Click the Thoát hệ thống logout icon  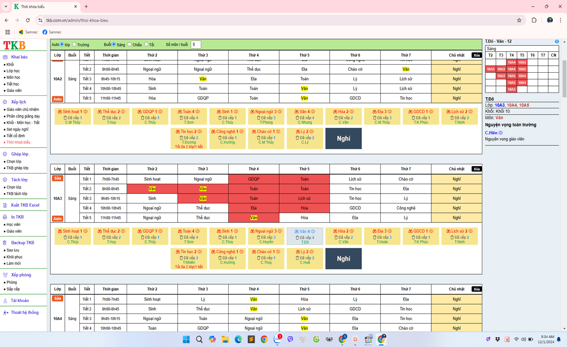coord(6,313)
